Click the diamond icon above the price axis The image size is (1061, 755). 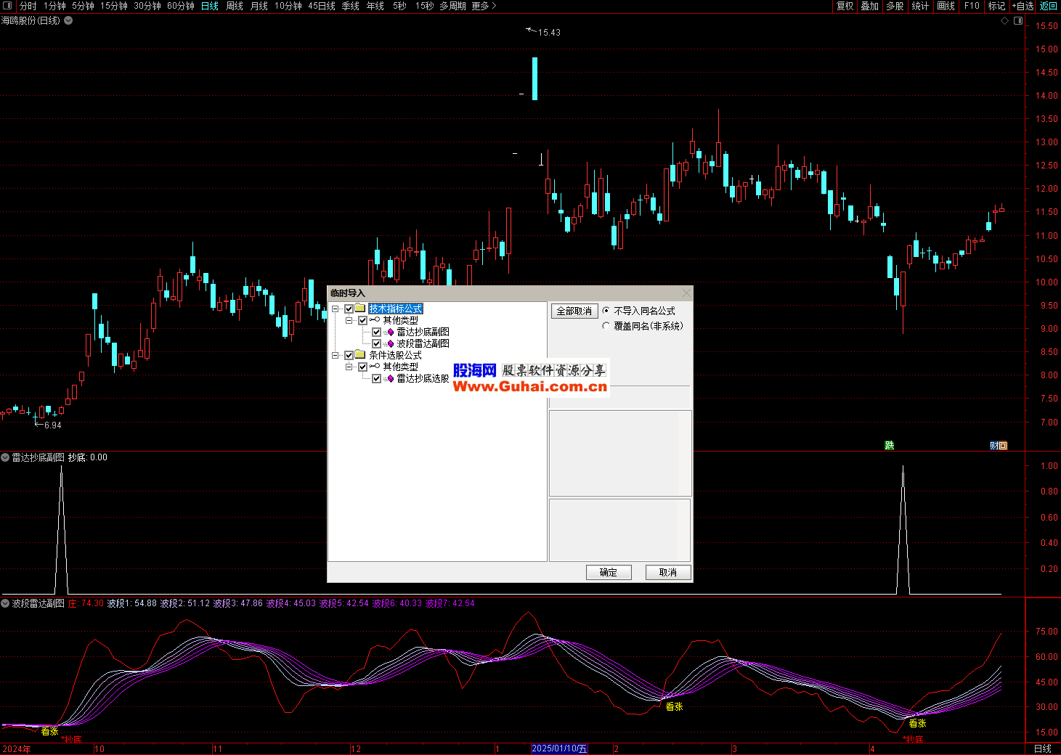[1005, 20]
